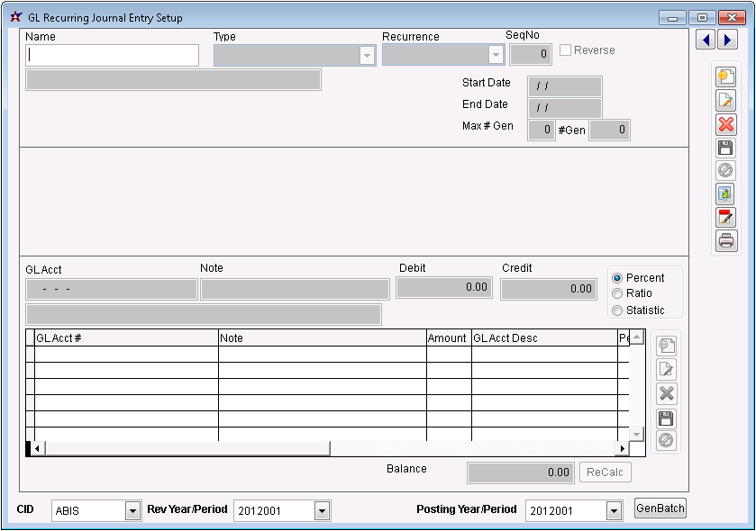Viewport: 756px width, 531px height.
Task: Click the floppy disk Save icon in the top toolbar
Action: (725, 148)
